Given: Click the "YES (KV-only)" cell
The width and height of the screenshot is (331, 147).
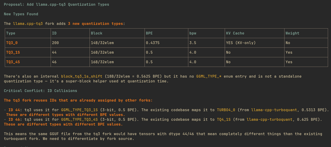Looking at the screenshot, I should (x=241, y=43).
